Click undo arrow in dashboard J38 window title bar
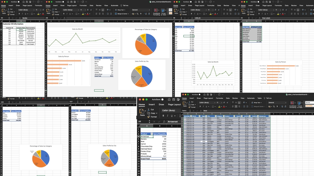 point(78,2)
